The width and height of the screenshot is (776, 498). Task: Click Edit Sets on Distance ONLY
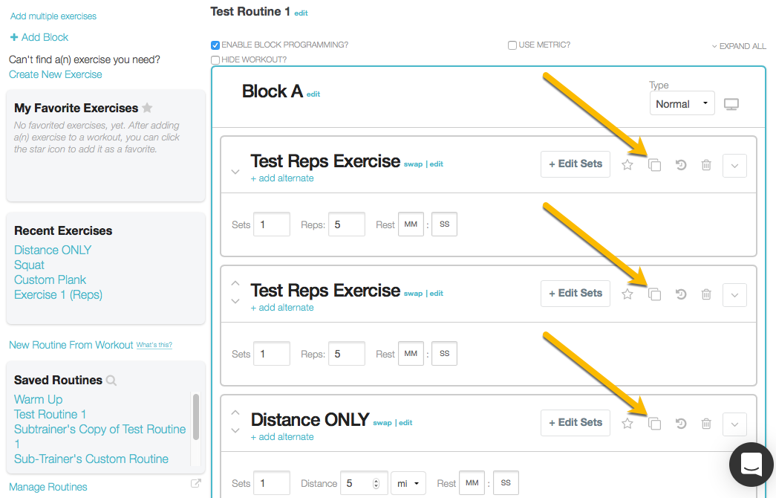tap(575, 423)
